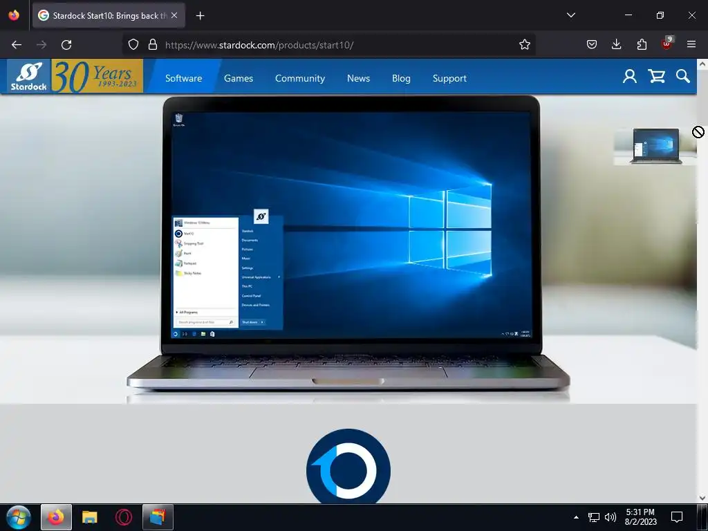Click the forward arrow in the toolbar
This screenshot has width=708, height=531.
(x=41, y=45)
